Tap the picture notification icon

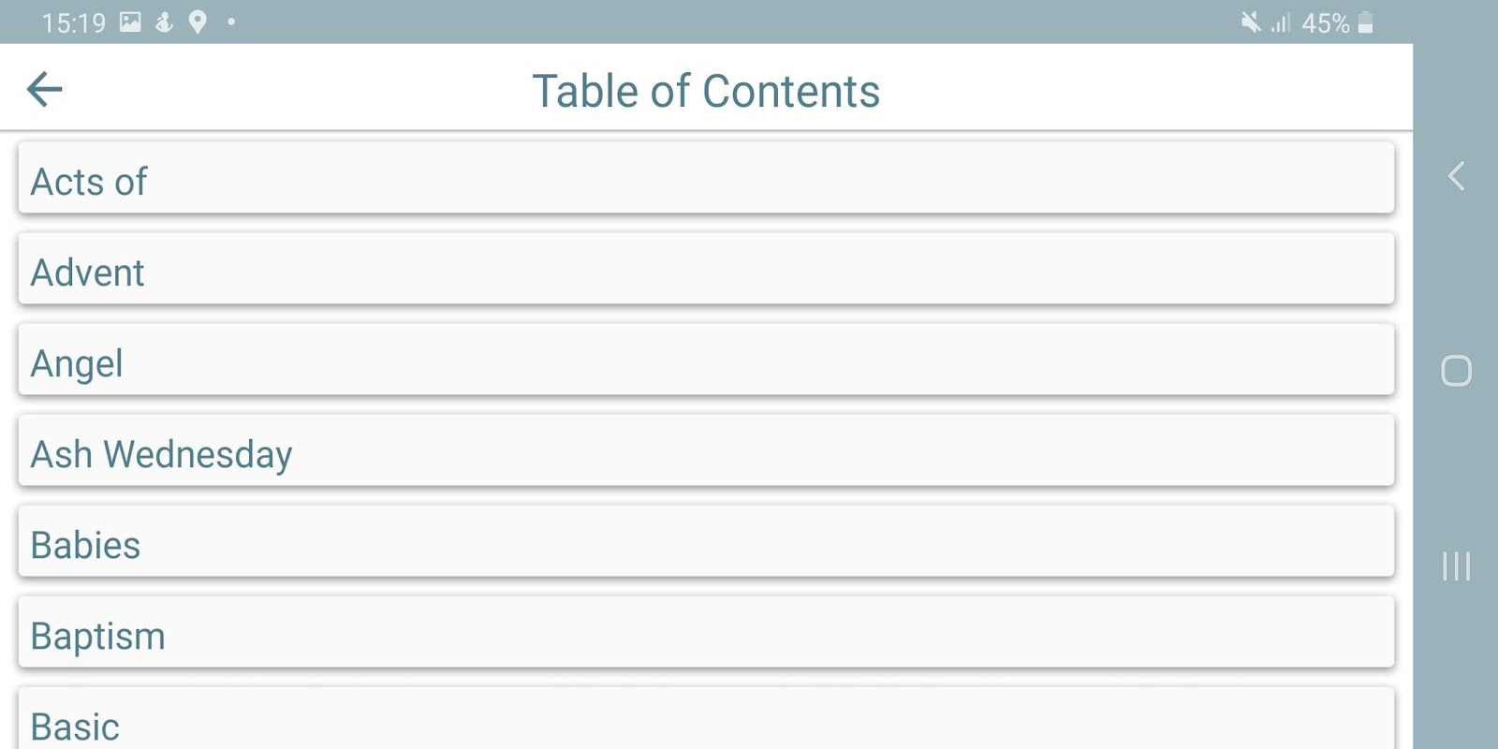click(130, 22)
